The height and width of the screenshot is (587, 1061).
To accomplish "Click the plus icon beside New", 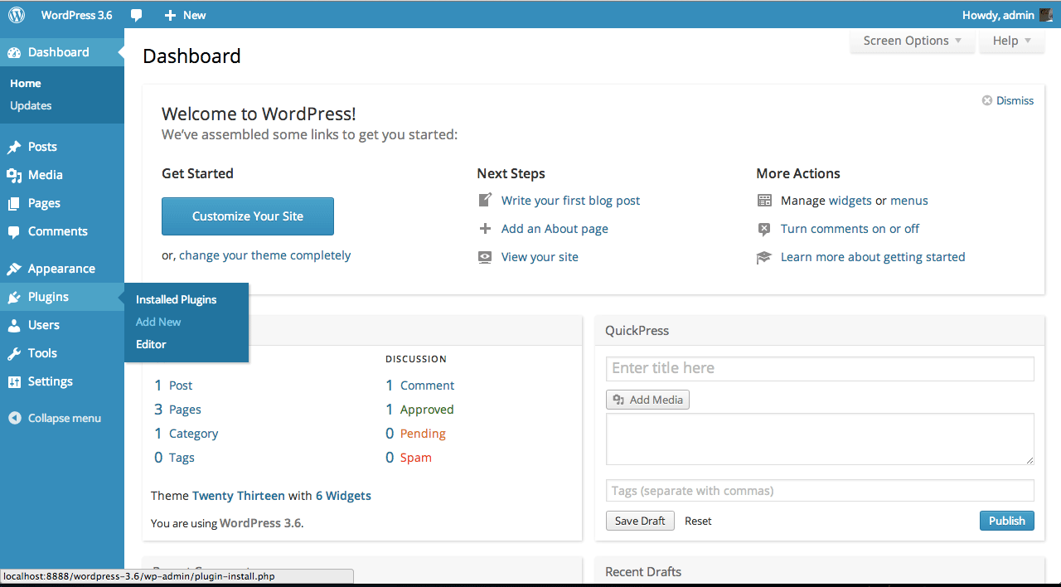I will click(x=170, y=15).
